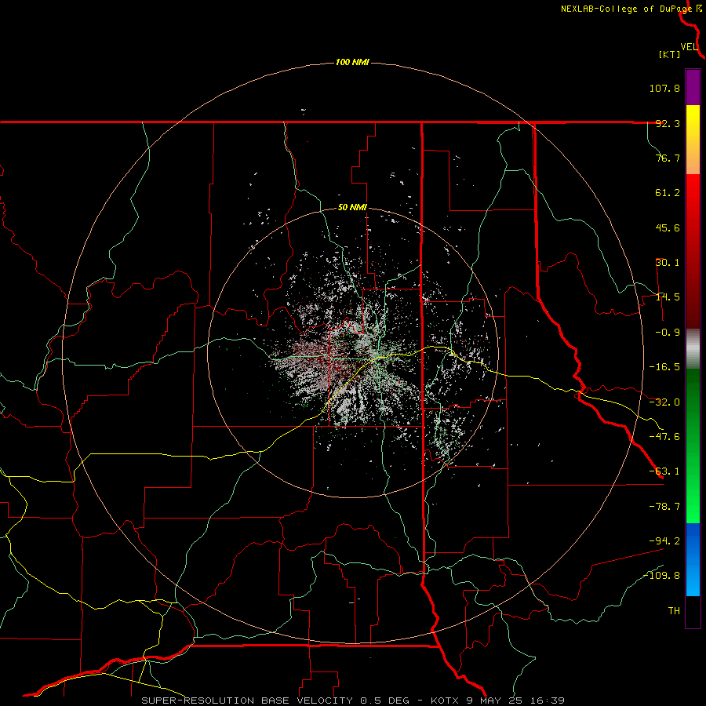Click the 14.5 velocity scale value

click(x=668, y=297)
